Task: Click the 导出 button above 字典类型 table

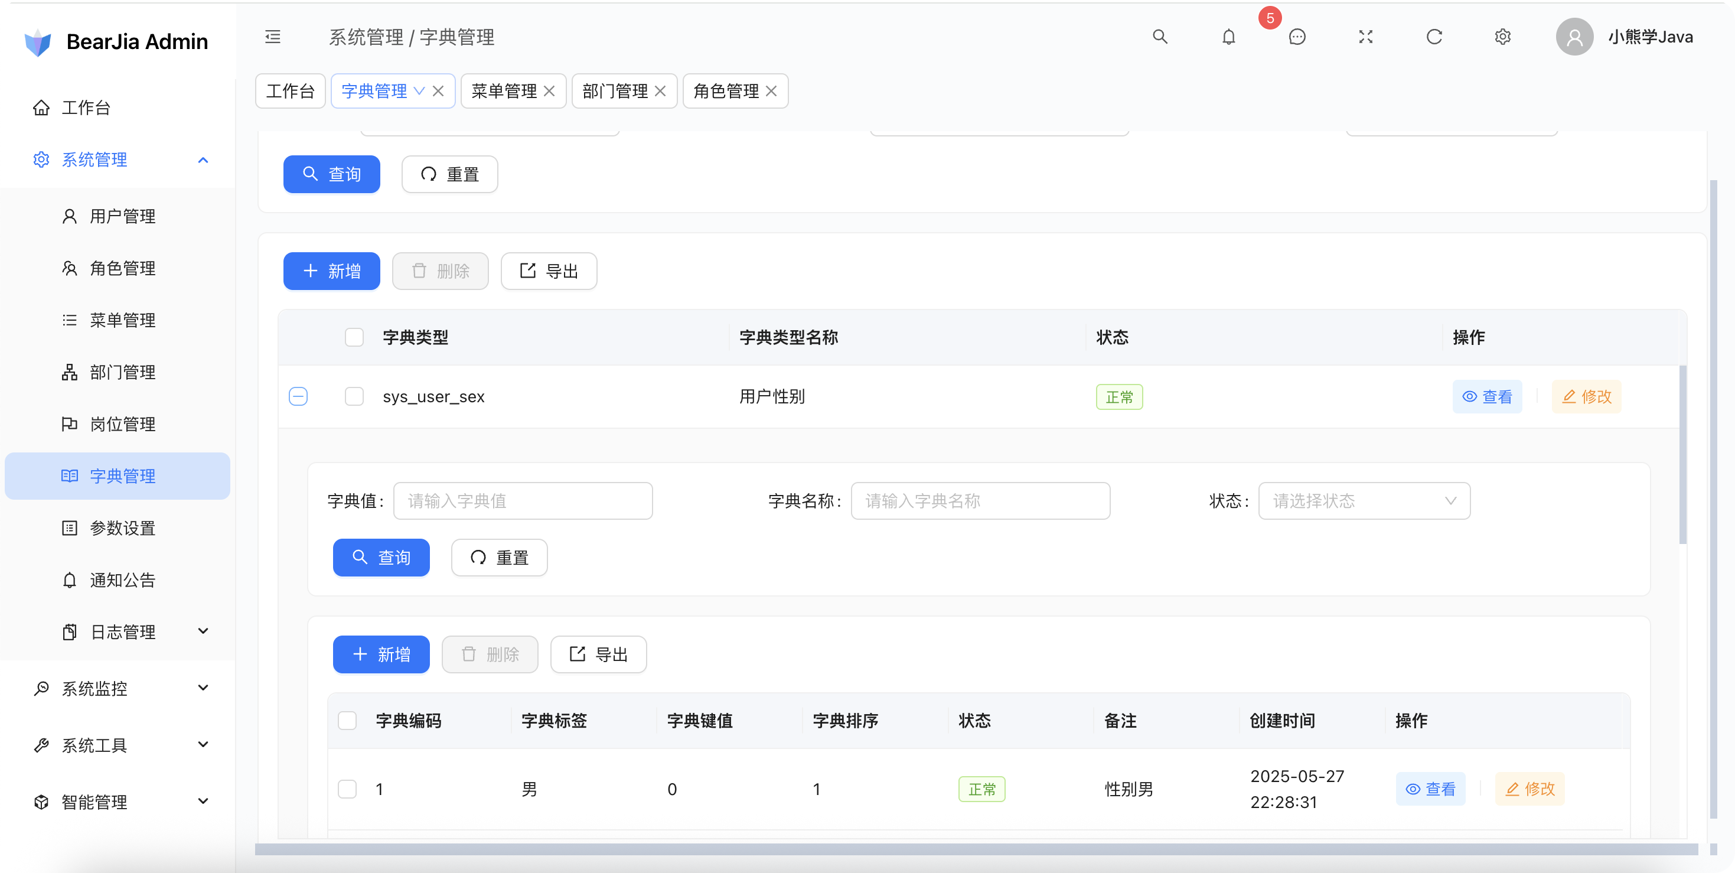Action: [549, 271]
